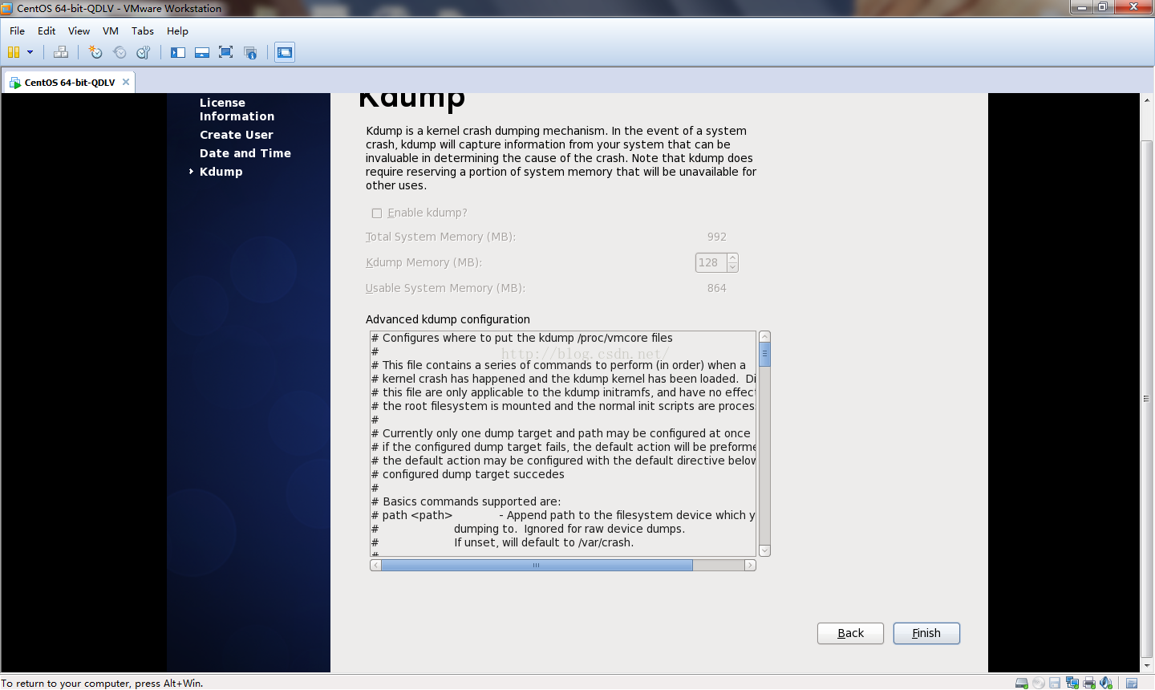Open the Help menu

coord(177,30)
